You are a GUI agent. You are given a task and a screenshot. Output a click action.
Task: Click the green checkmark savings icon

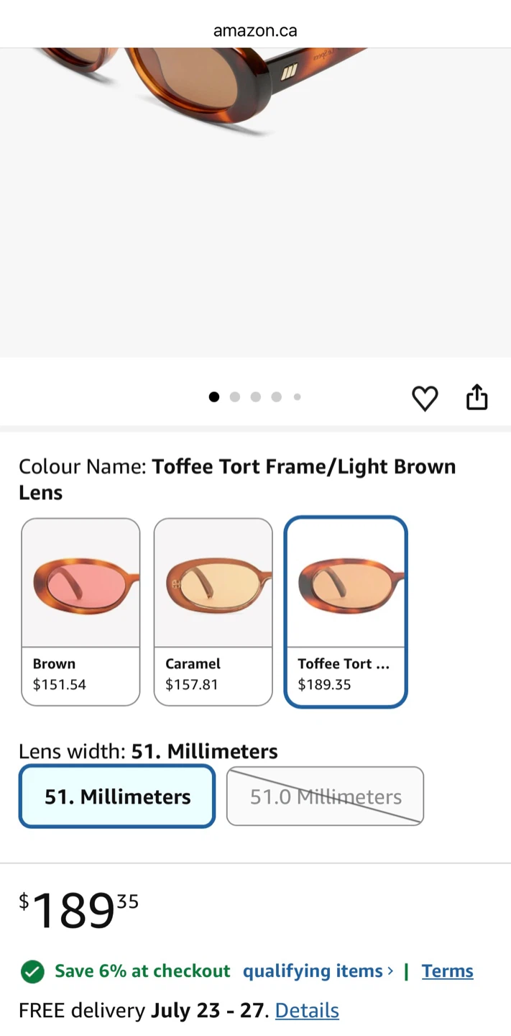click(x=32, y=971)
